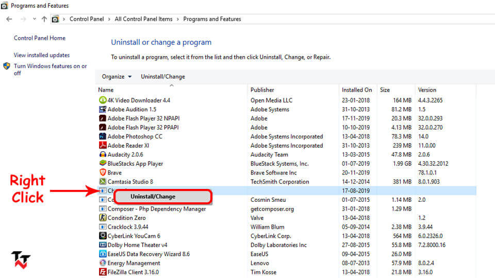Sort by the Version column header
The width and height of the screenshot is (495, 278).
click(x=427, y=90)
